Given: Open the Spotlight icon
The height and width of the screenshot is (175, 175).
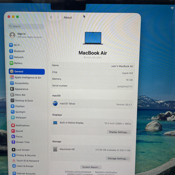Looking at the screenshot, I should (x=13, y=112).
